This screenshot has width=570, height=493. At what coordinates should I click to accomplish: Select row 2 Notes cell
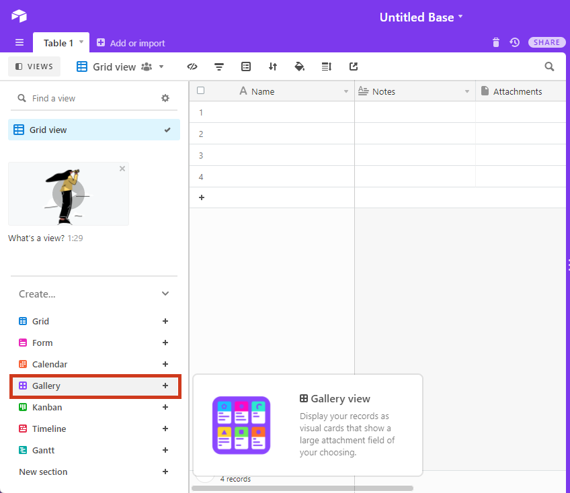click(415, 134)
